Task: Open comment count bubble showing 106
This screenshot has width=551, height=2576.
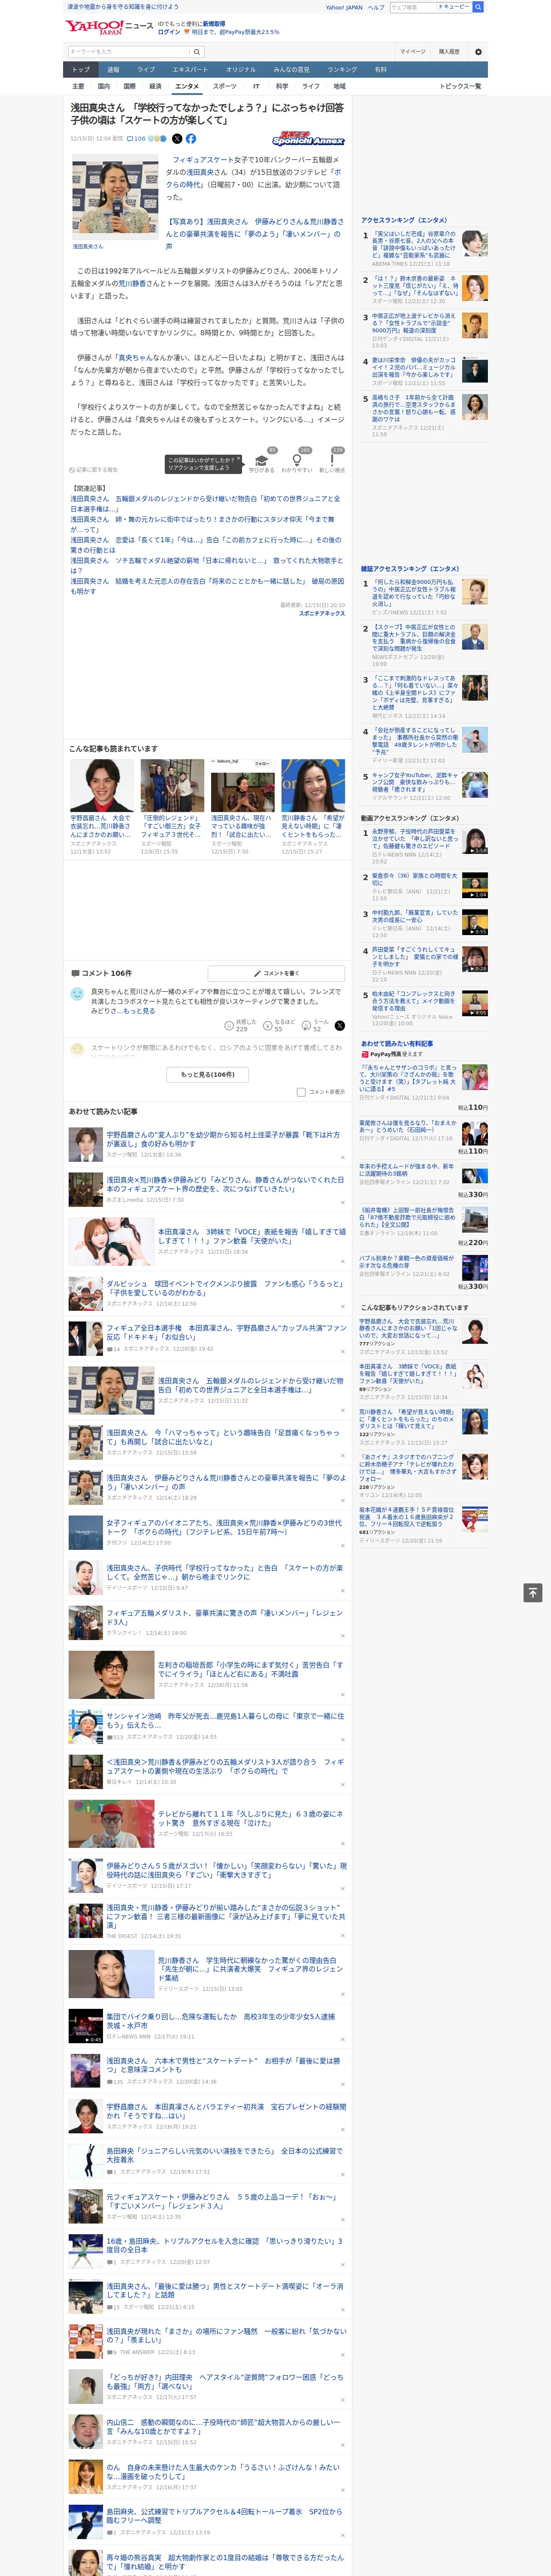Action: point(137,139)
